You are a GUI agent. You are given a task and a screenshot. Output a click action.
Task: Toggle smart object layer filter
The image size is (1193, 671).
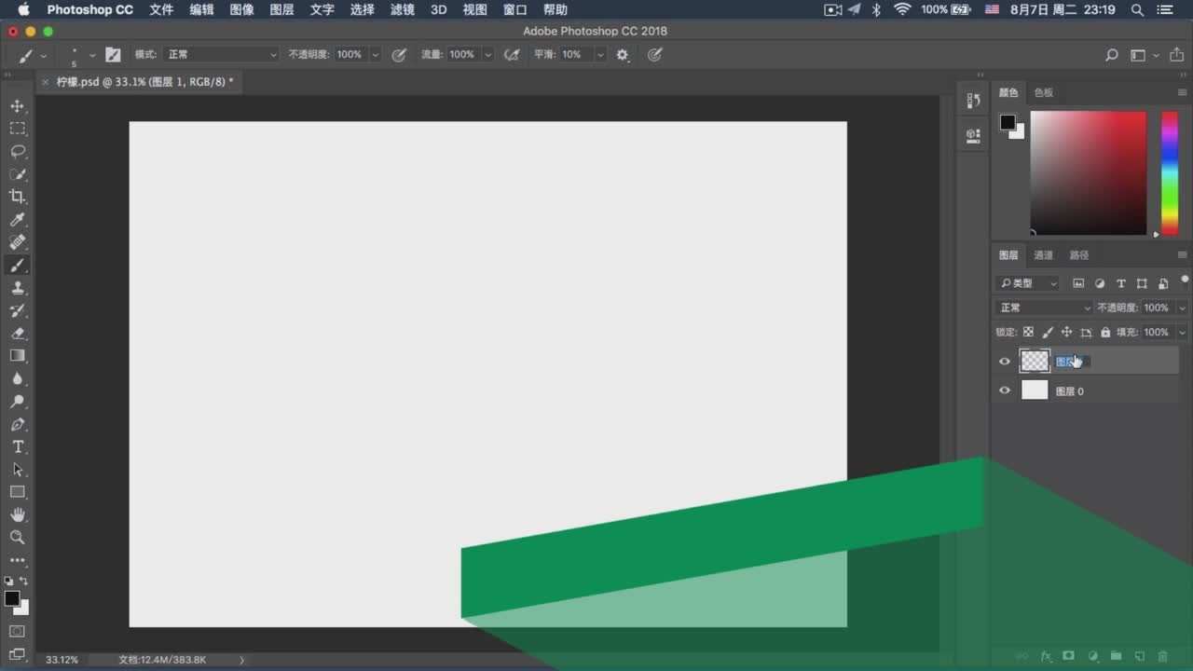point(1163,283)
